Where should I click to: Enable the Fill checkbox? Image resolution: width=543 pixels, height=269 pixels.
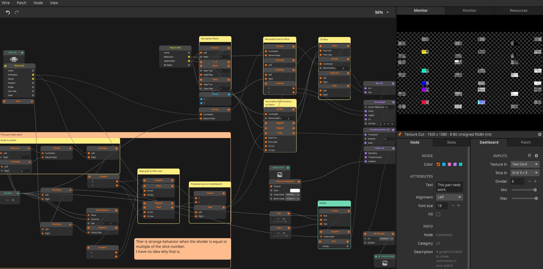[438, 214]
